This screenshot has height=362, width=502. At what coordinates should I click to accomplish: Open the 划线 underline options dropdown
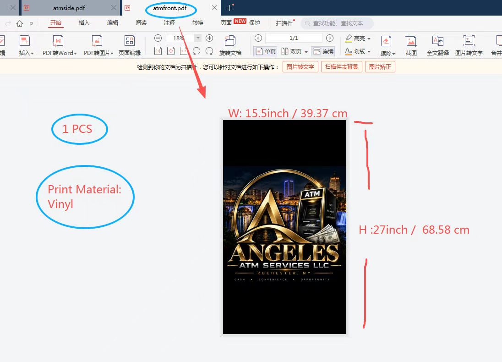369,51
